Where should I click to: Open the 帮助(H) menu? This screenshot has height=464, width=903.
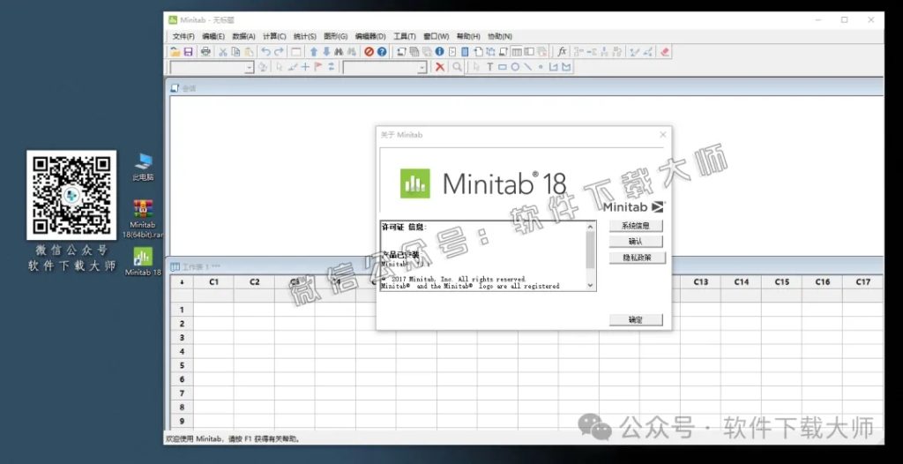tap(468, 36)
